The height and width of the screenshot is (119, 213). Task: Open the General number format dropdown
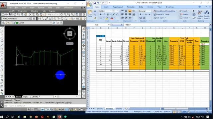click(x=150, y=11)
